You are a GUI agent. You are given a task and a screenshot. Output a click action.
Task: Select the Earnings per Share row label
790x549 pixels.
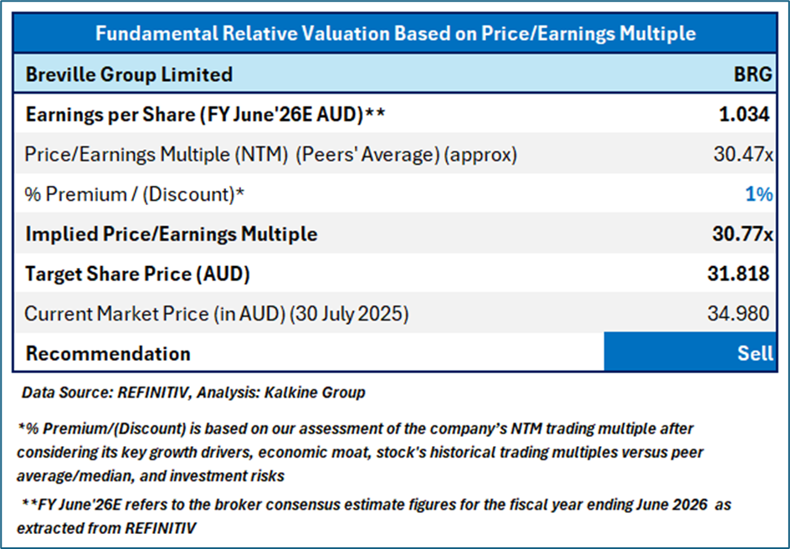pyautogui.click(x=205, y=114)
